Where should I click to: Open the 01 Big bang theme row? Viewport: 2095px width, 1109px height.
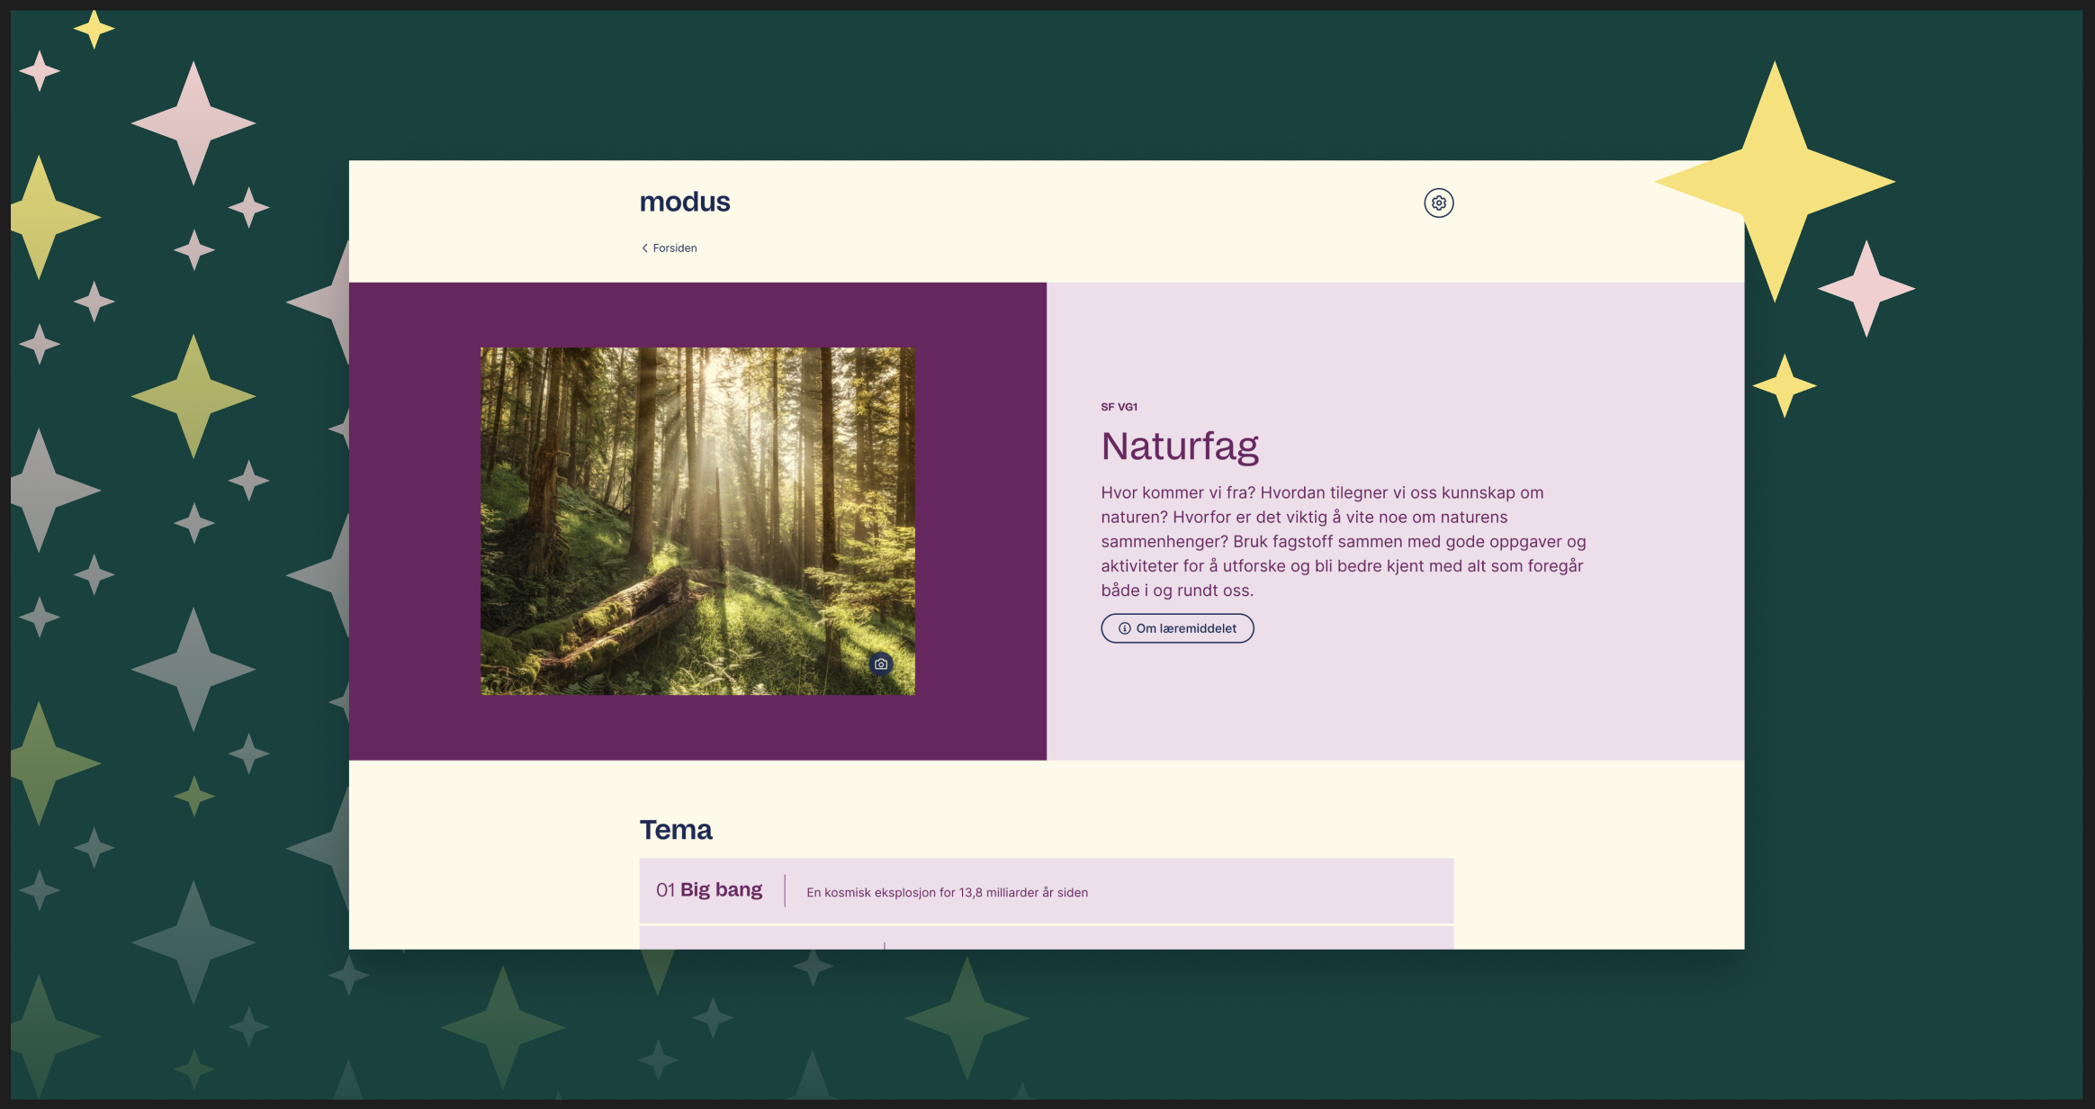coord(1046,890)
